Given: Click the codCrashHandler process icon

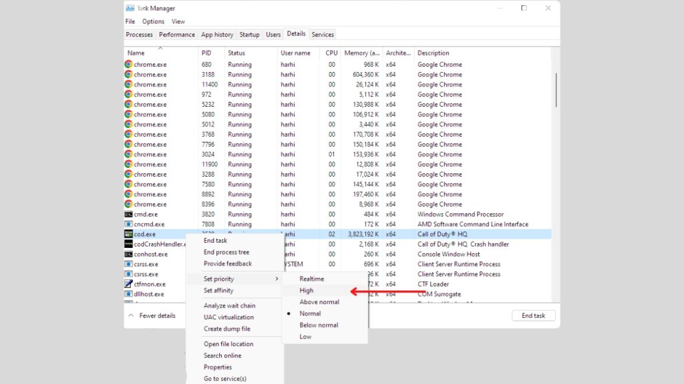Looking at the screenshot, I should [x=128, y=244].
